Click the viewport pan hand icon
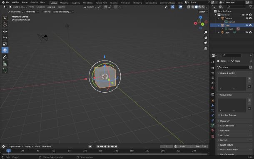Image resolution: width=254 pixels, height=159 pixels. tap(206, 38)
